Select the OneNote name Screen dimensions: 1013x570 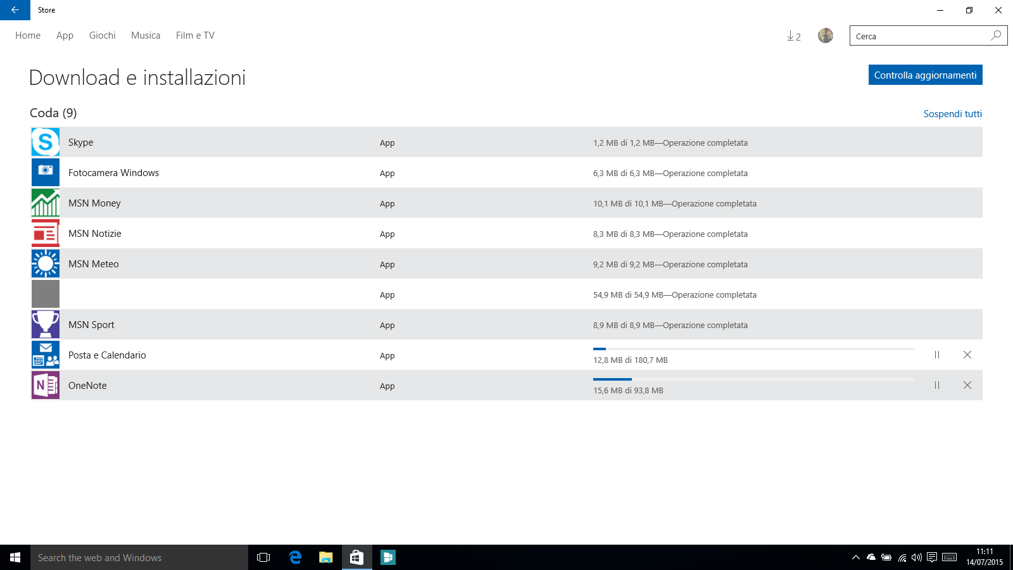pos(87,386)
